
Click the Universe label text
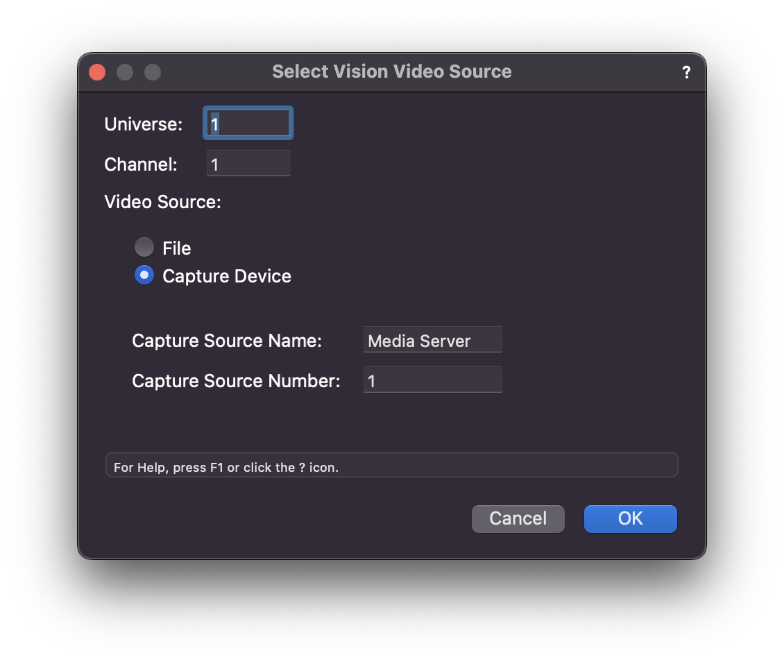tap(143, 124)
